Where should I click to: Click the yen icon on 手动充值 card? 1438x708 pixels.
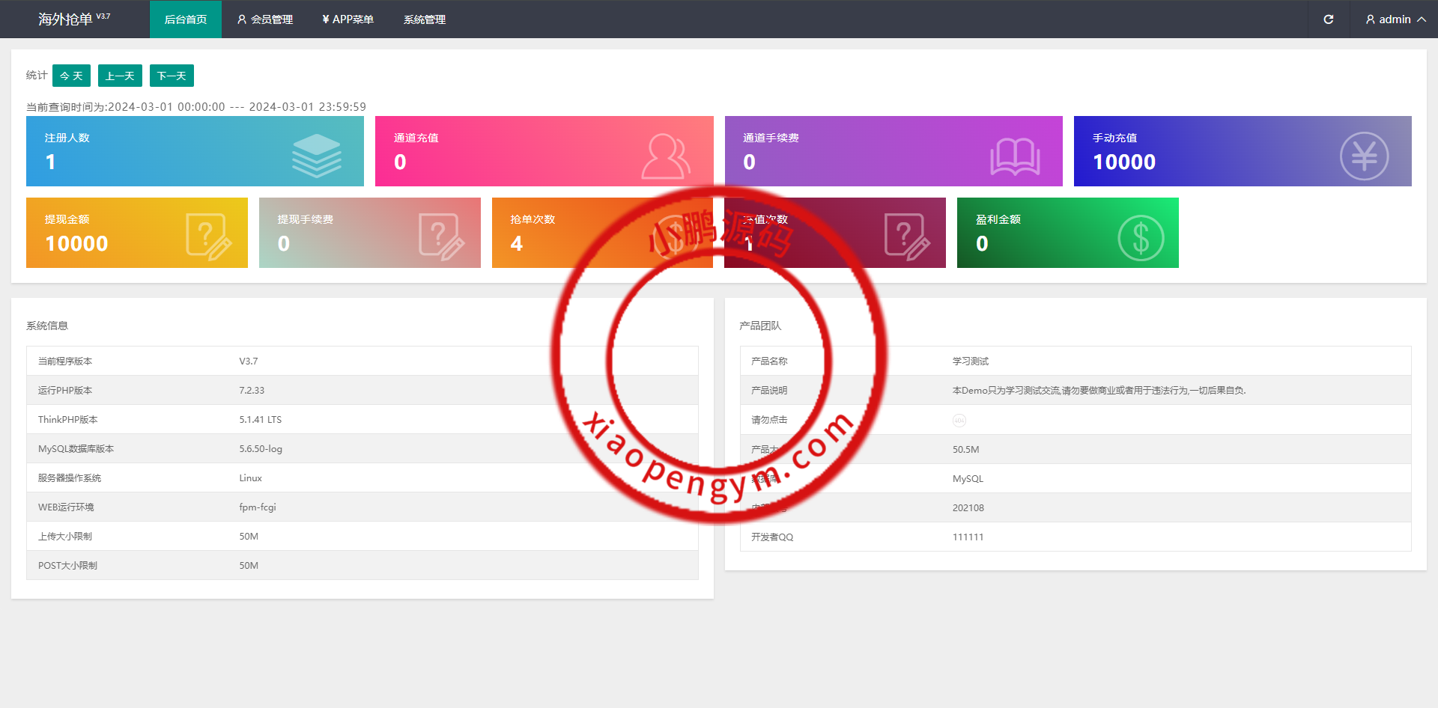1363,156
